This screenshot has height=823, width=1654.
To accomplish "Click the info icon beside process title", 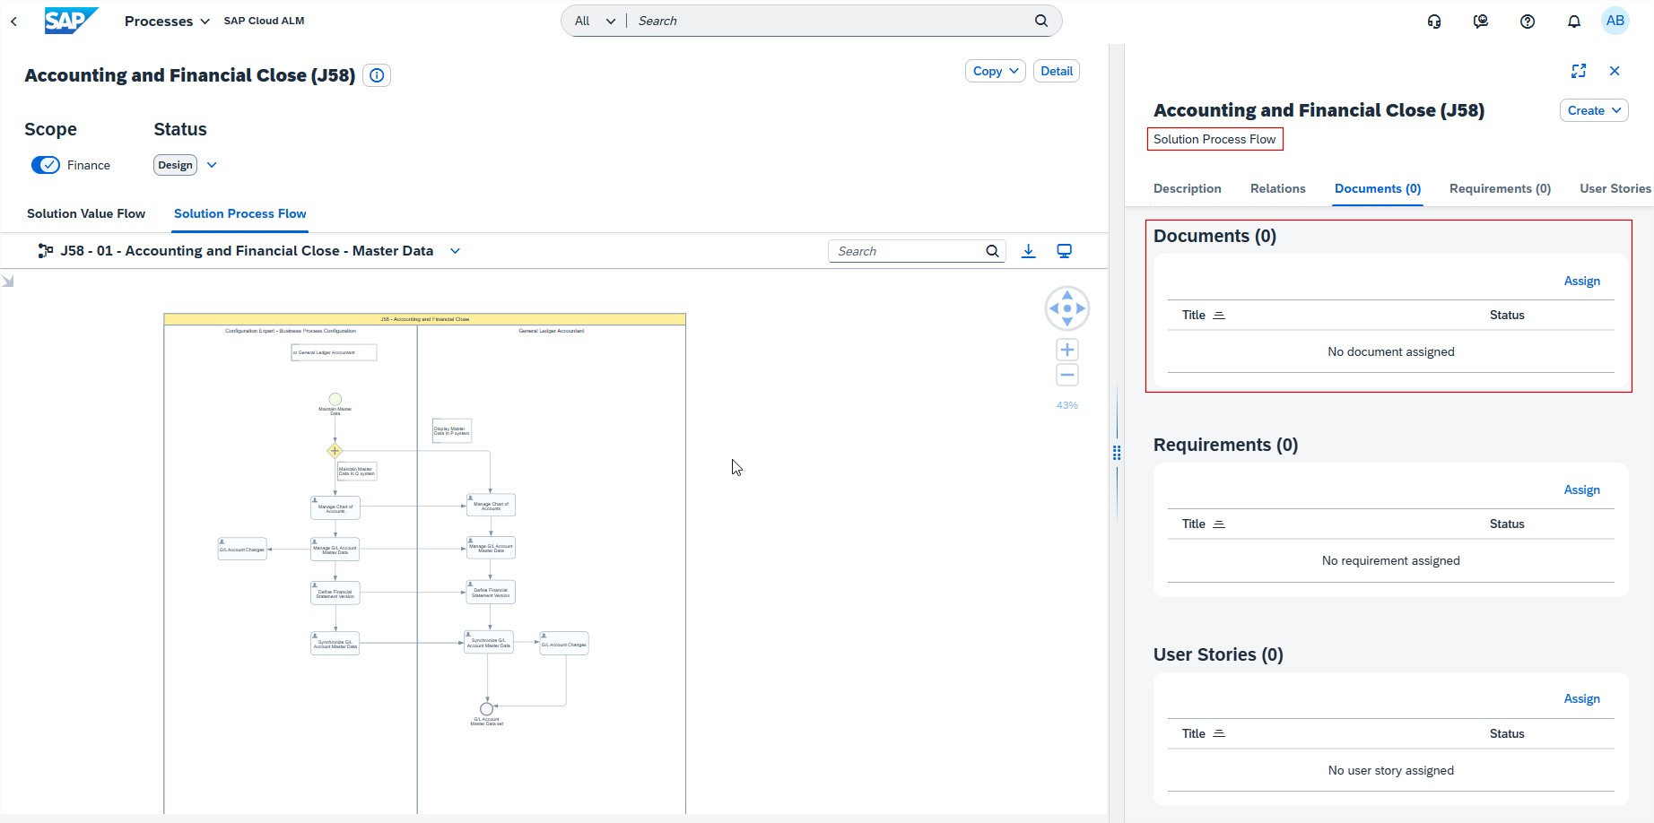I will click(x=377, y=75).
